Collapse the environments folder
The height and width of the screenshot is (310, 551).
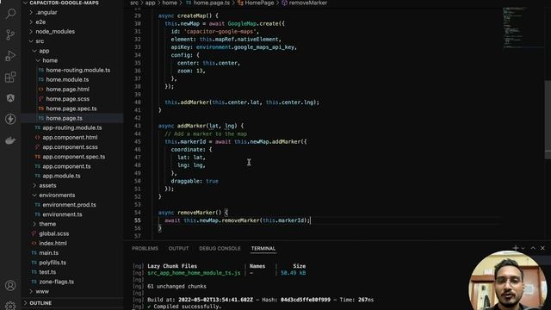(x=57, y=195)
